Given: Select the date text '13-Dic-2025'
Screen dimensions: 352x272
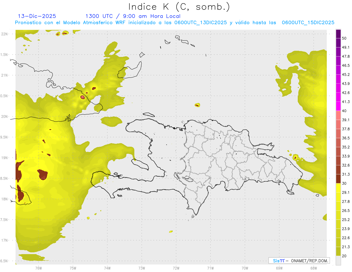Looking at the screenshot, I should click(37, 16).
